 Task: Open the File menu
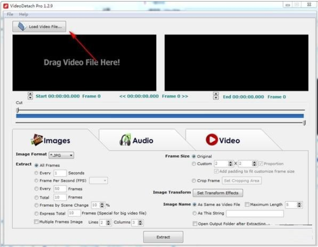10,15
